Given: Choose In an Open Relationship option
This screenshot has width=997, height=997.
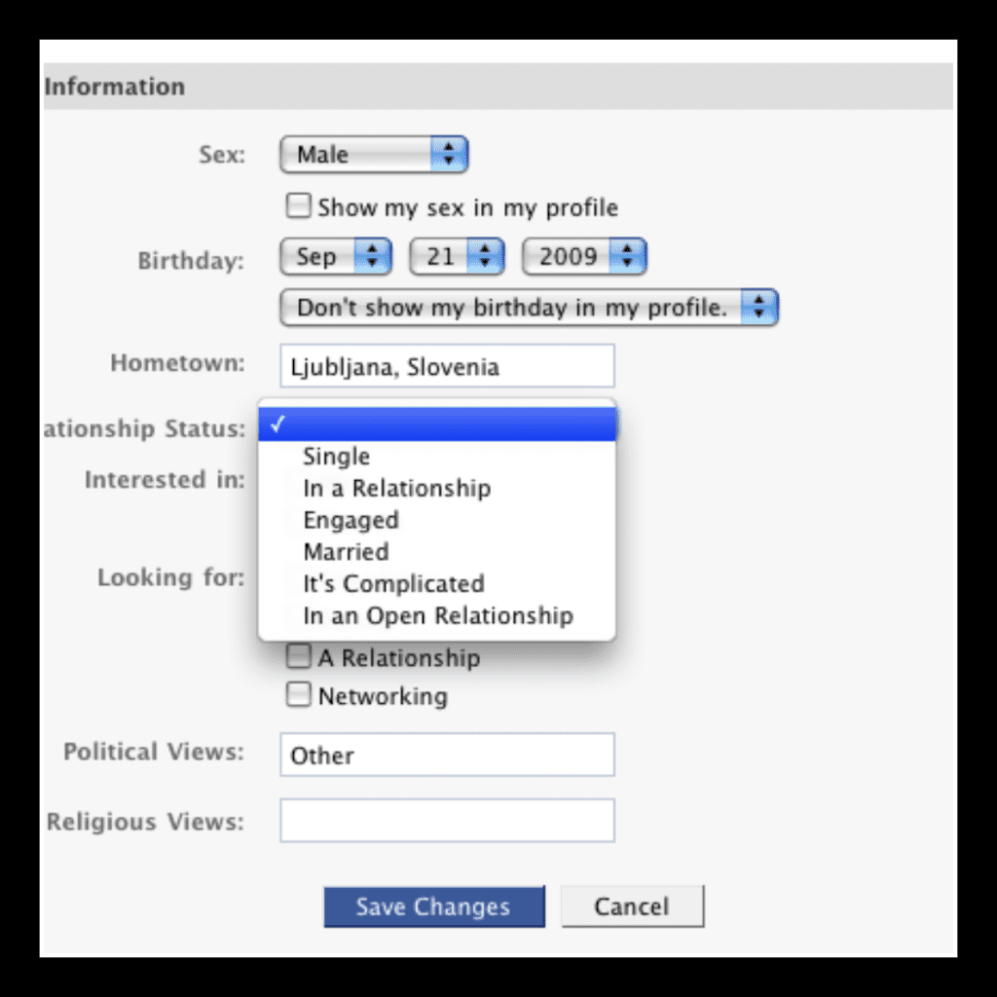Looking at the screenshot, I should click(437, 615).
